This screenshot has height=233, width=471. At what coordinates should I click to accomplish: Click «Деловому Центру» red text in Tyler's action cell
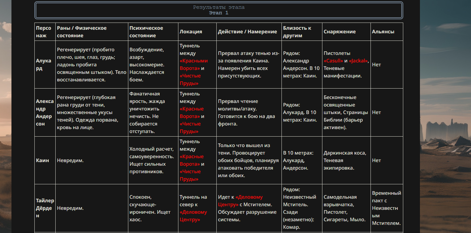tap(241, 201)
